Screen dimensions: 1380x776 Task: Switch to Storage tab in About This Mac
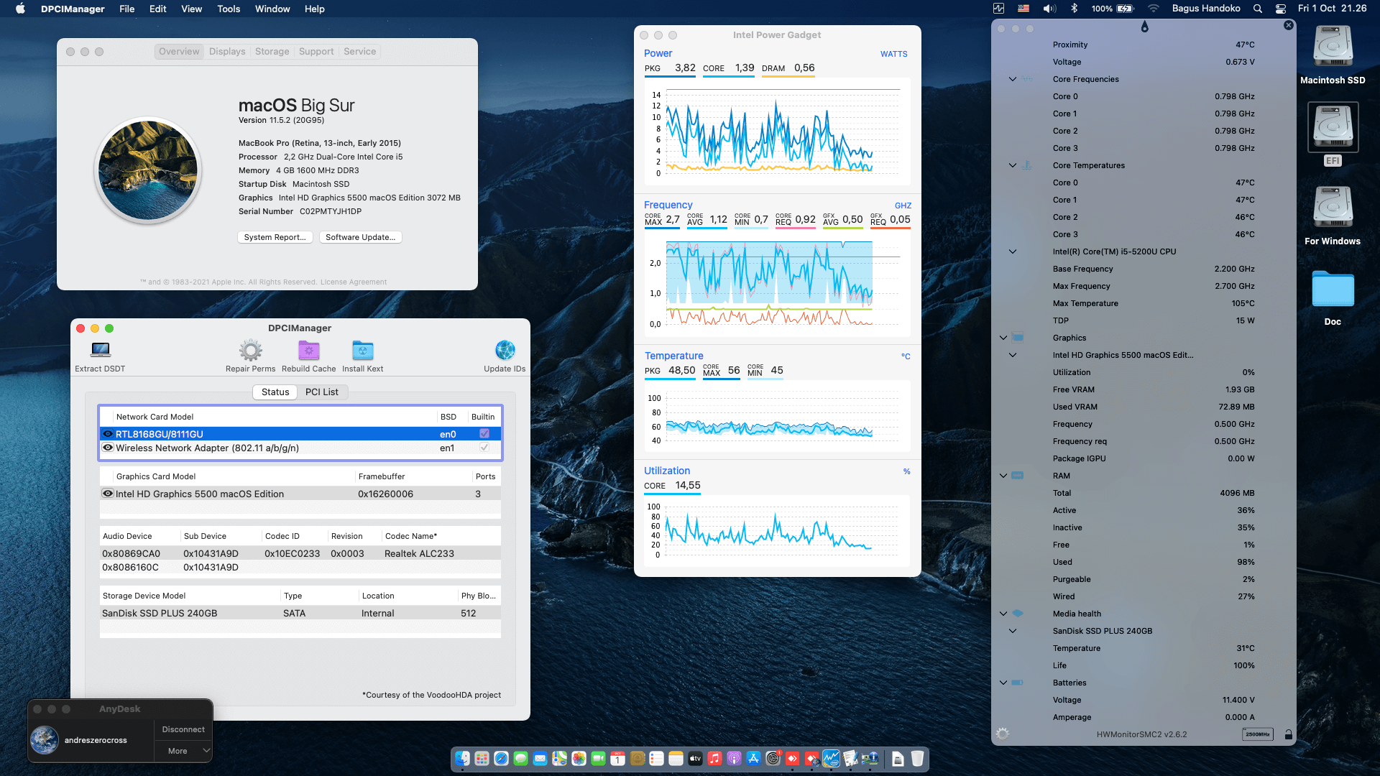[x=272, y=52]
